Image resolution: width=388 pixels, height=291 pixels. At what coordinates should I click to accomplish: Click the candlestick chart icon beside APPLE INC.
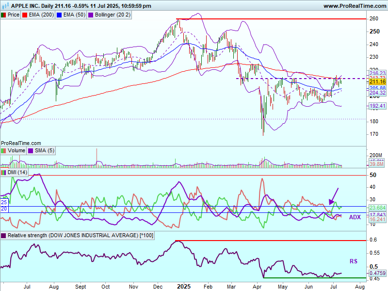5,6
